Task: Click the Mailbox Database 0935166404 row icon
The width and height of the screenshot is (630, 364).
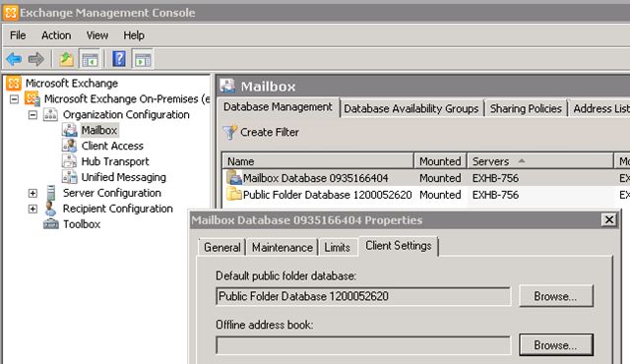Action: click(x=234, y=178)
